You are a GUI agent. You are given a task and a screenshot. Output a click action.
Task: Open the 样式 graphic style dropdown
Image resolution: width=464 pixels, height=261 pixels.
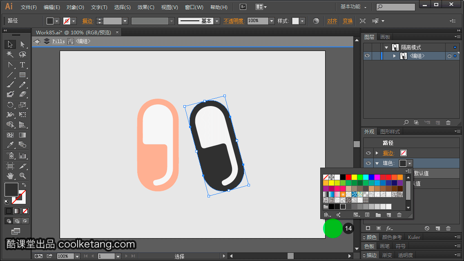pos(302,21)
